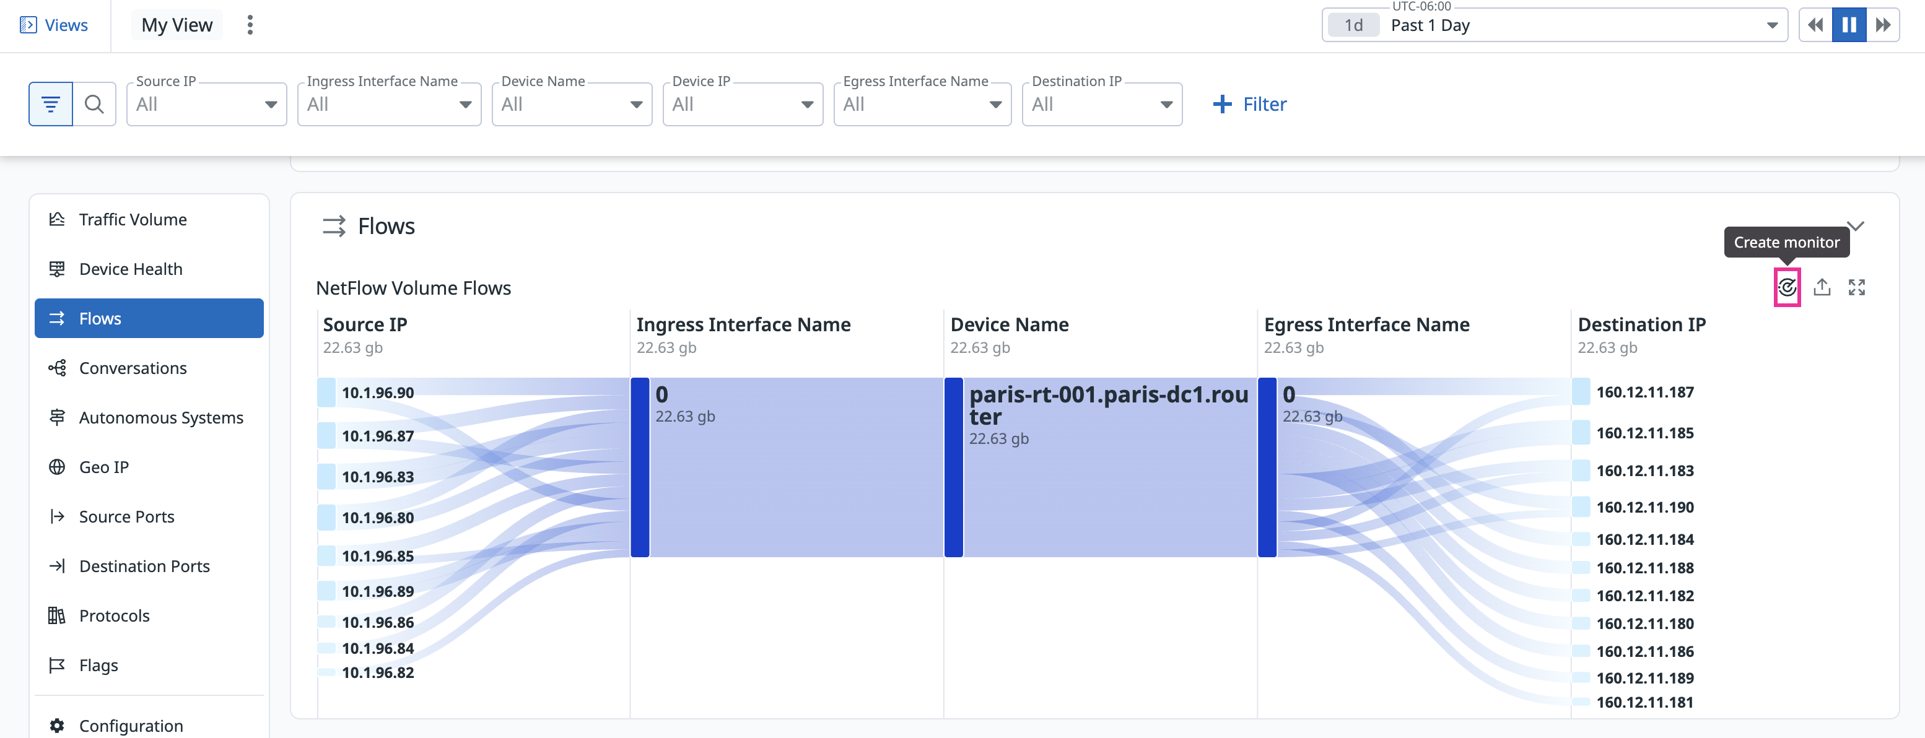Click the Create monitor icon
The height and width of the screenshot is (738, 1925).
(1787, 286)
